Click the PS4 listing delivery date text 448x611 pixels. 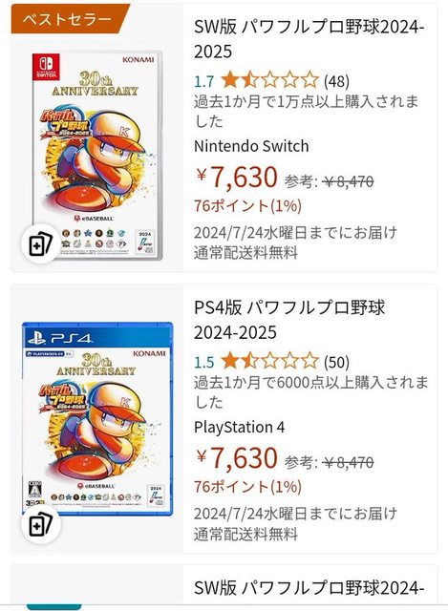(x=295, y=514)
